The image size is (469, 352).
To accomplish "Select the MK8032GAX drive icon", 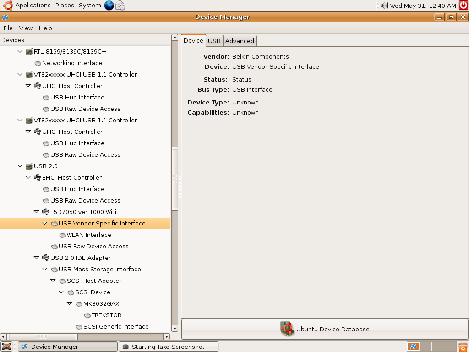I will 79,304.
